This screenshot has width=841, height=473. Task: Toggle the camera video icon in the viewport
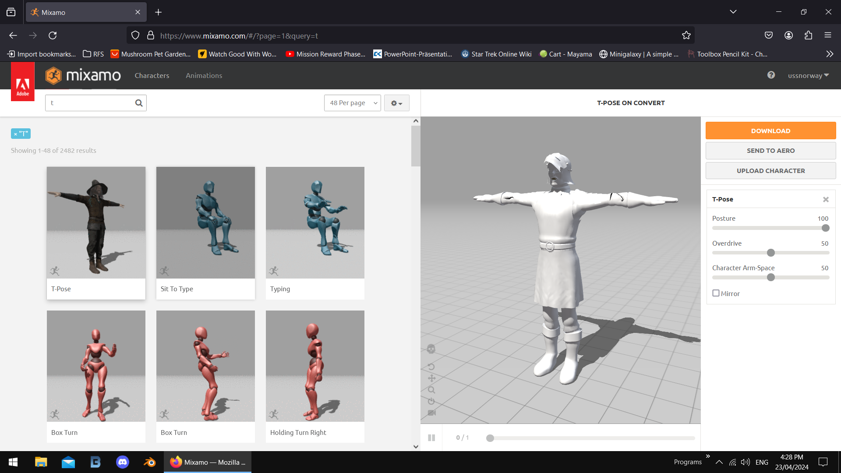coord(432,413)
